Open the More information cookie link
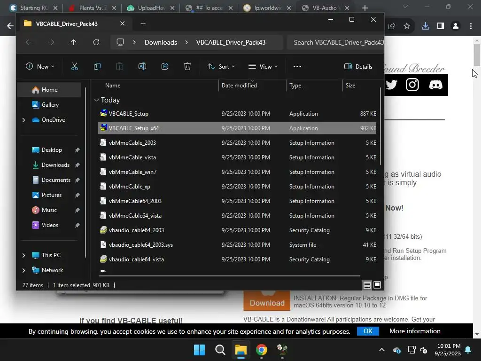Viewport: 481px width, 361px height. point(415,331)
